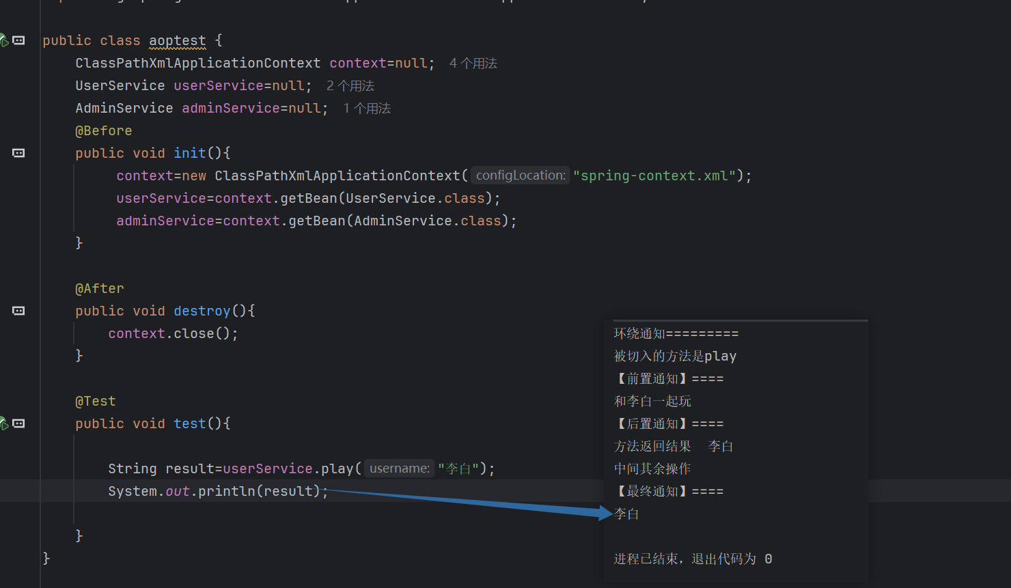
Task: Run the test() method from the gutter
Action: pos(3,423)
